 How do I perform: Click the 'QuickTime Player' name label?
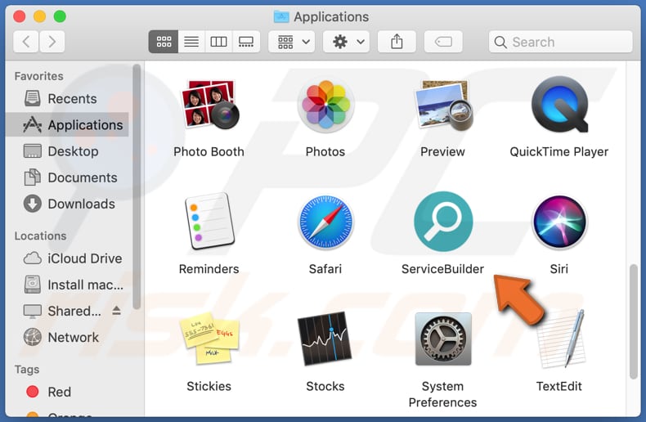(x=559, y=151)
